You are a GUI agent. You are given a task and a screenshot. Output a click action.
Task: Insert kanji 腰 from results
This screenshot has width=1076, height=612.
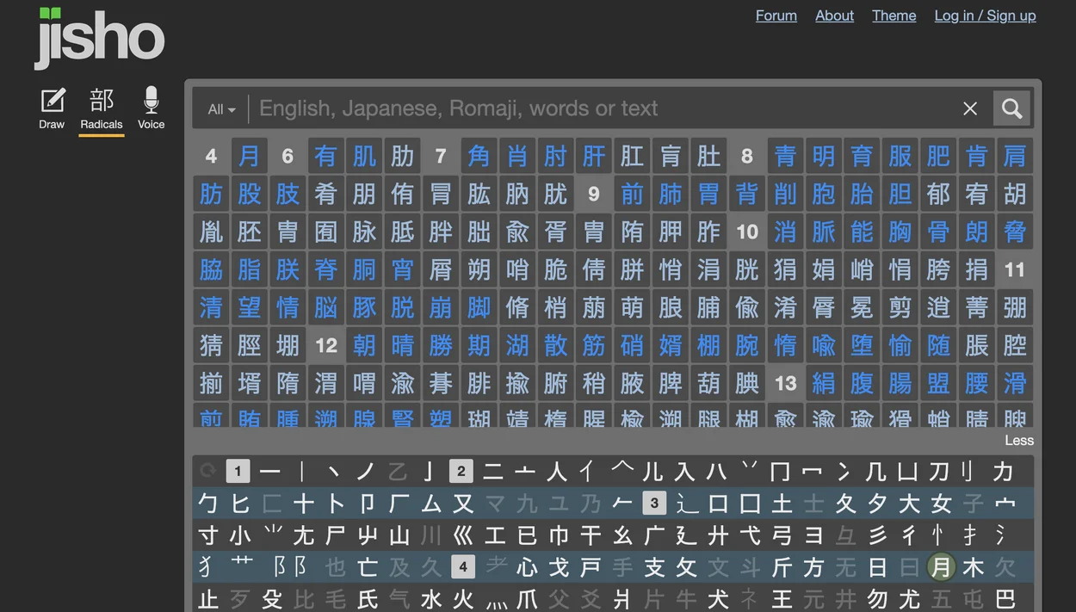pos(977,383)
